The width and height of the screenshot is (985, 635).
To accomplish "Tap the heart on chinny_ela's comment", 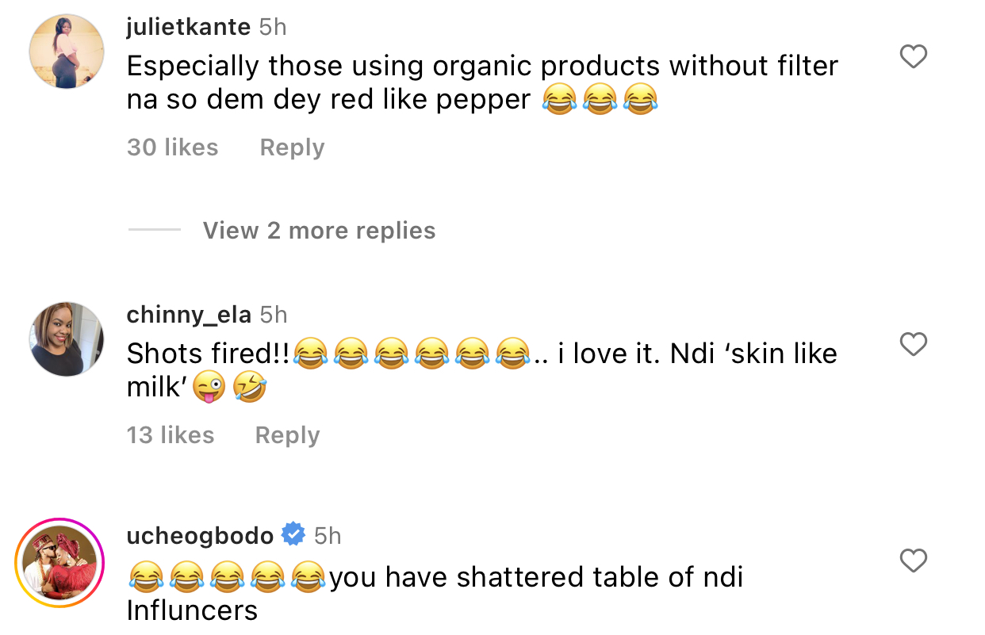I will tap(914, 344).
